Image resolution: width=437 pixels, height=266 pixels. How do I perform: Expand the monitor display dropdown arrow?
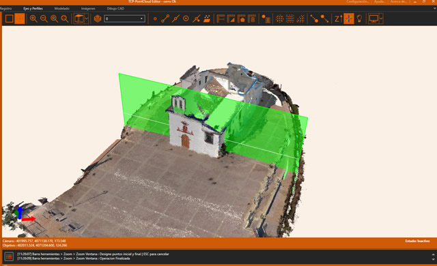pos(381,18)
